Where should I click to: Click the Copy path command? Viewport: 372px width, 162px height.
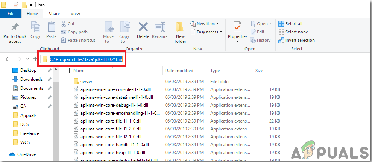(x=74, y=32)
